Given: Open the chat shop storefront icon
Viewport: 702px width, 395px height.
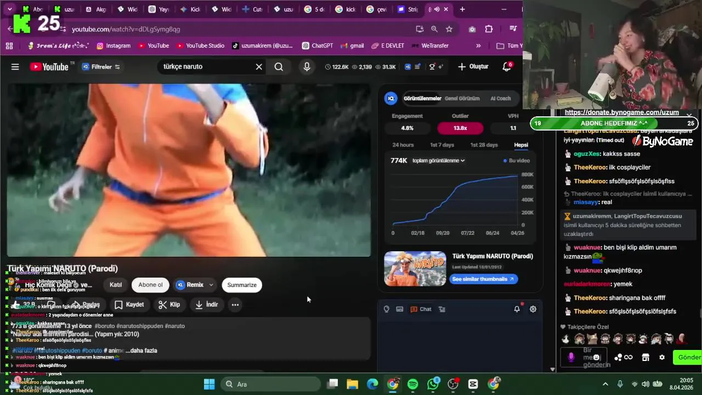Looking at the screenshot, I should [x=646, y=357].
